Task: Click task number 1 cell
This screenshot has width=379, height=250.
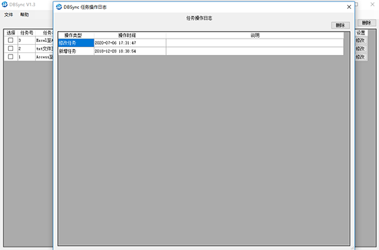Action: (27, 56)
